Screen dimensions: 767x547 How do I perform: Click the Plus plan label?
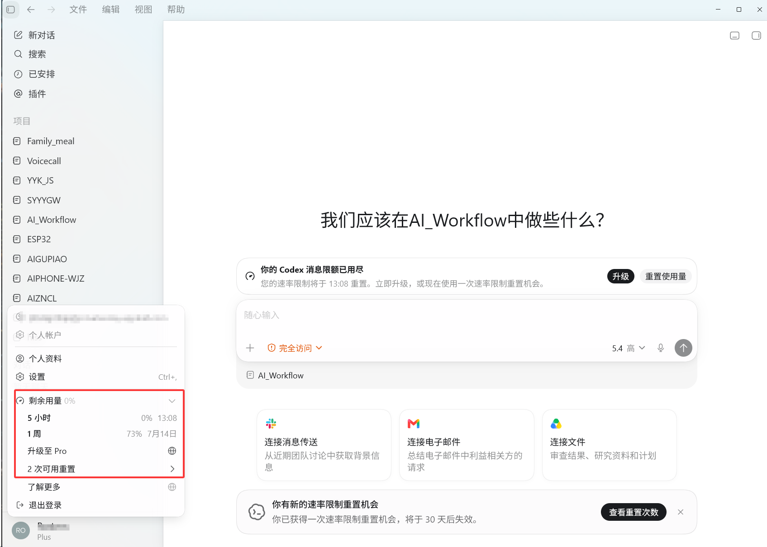pyautogui.click(x=44, y=537)
